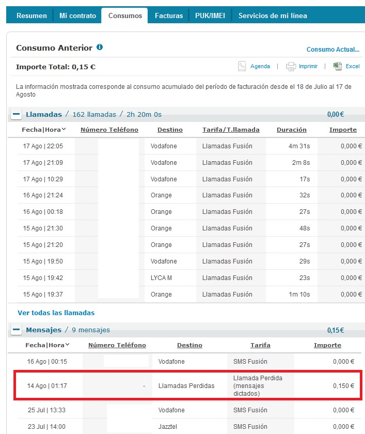Click the Jazztel destination cell
Viewport: 365px width, 434px height.
(168, 427)
